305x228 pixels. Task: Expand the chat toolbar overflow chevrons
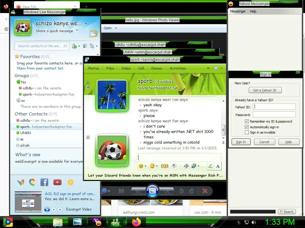pos(208,68)
